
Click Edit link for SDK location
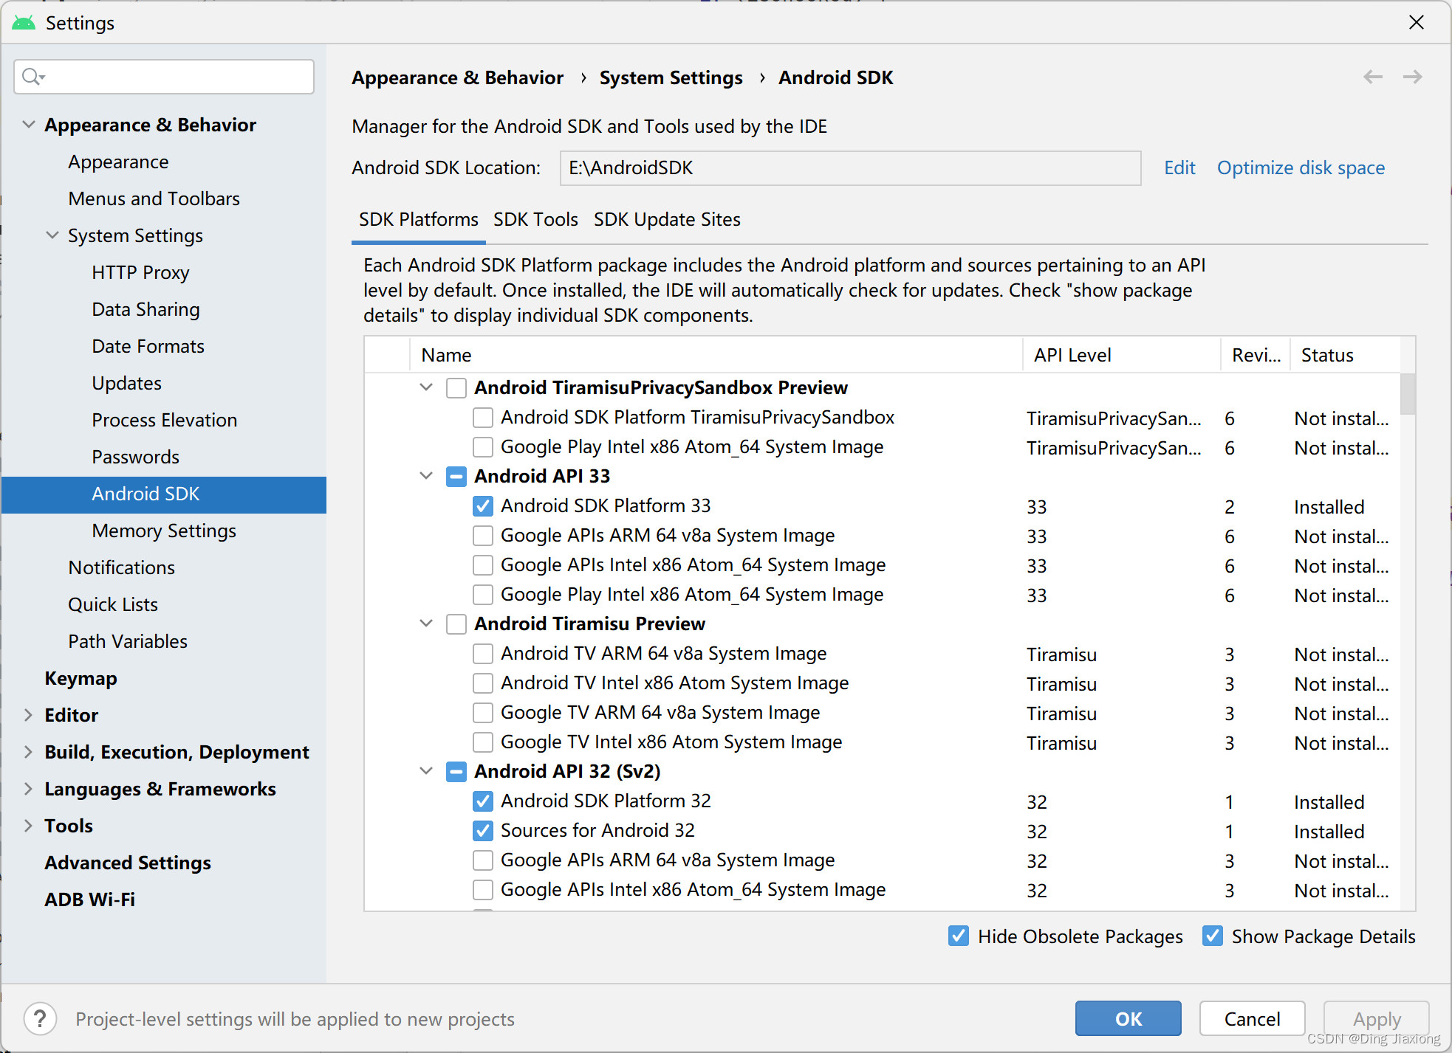coord(1179,168)
